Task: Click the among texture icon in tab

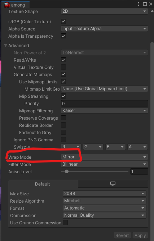Action: coord(7,5)
